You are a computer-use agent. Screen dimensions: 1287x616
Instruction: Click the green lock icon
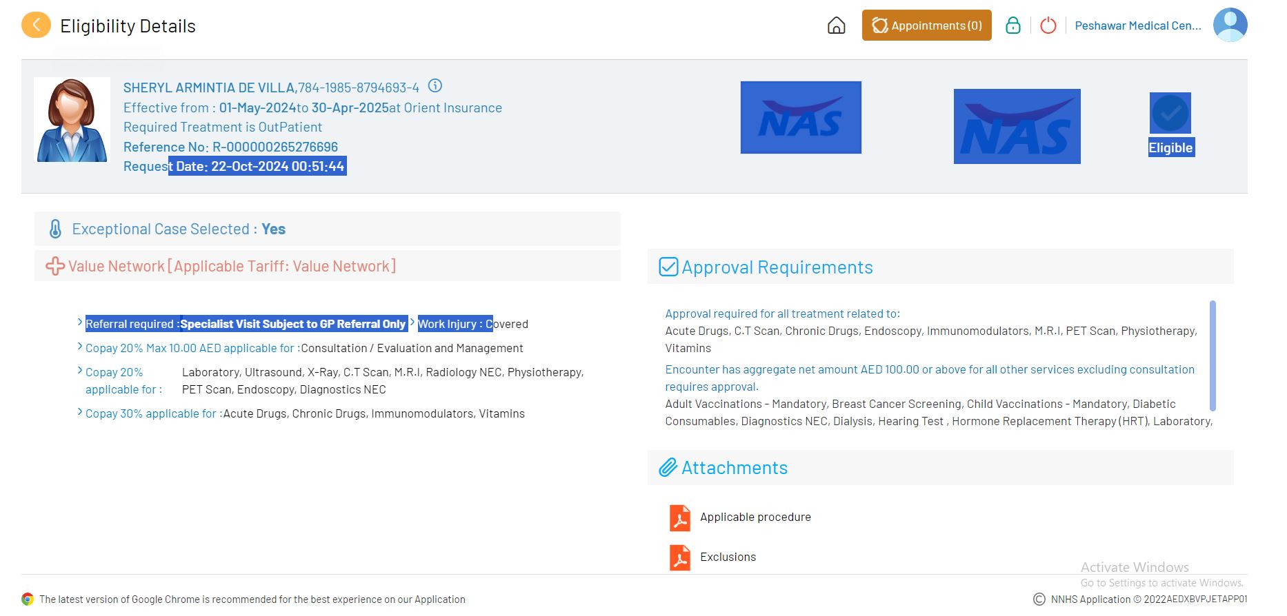1012,25
